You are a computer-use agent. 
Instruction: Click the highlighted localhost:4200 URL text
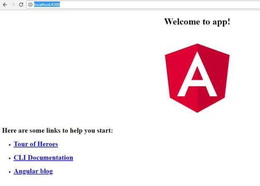click(x=47, y=5)
